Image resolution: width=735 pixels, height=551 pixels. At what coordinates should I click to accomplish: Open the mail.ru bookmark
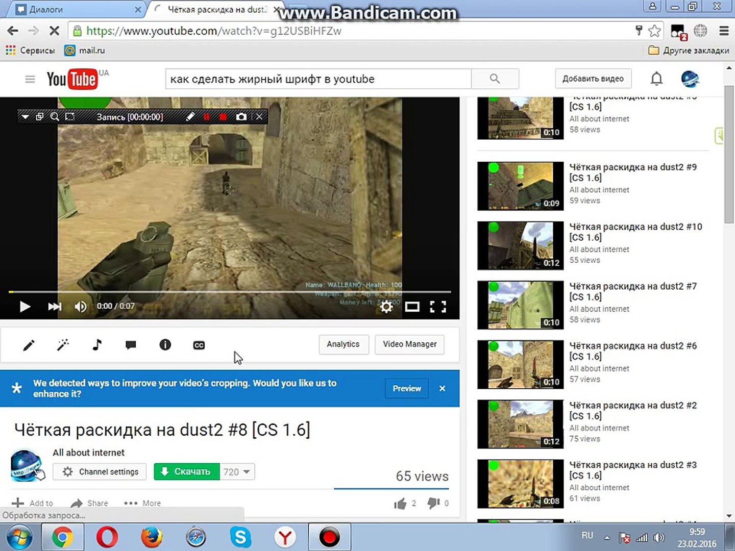[85, 51]
